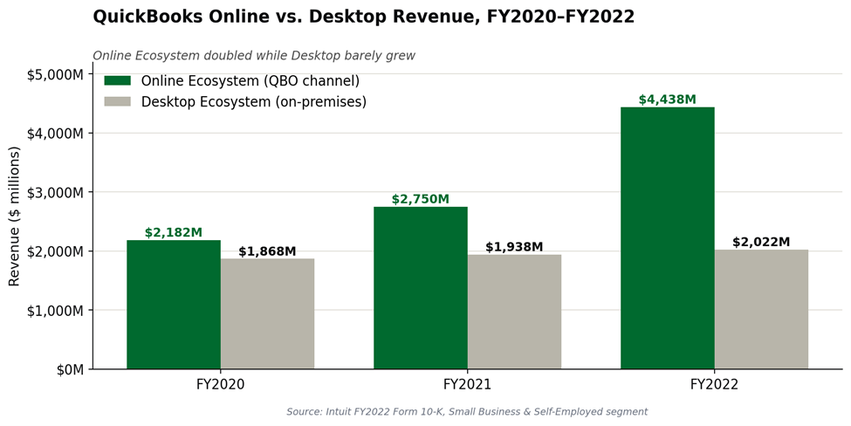This screenshot has height=426, width=851.
Task: Select the '$2,182M' data label
Action: coord(173,233)
